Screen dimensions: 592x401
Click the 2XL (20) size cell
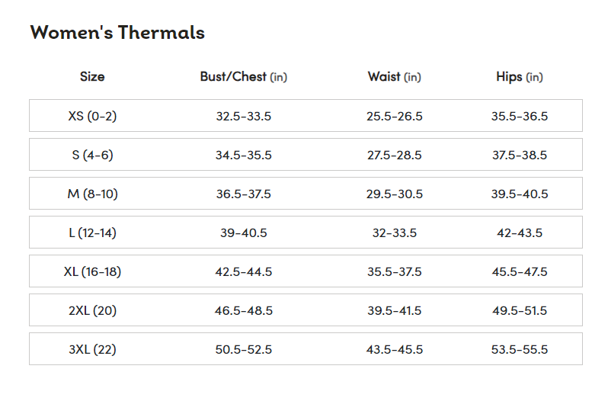(x=92, y=311)
